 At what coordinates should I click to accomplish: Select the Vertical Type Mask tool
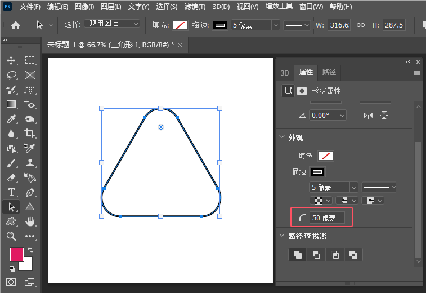pos(29,90)
